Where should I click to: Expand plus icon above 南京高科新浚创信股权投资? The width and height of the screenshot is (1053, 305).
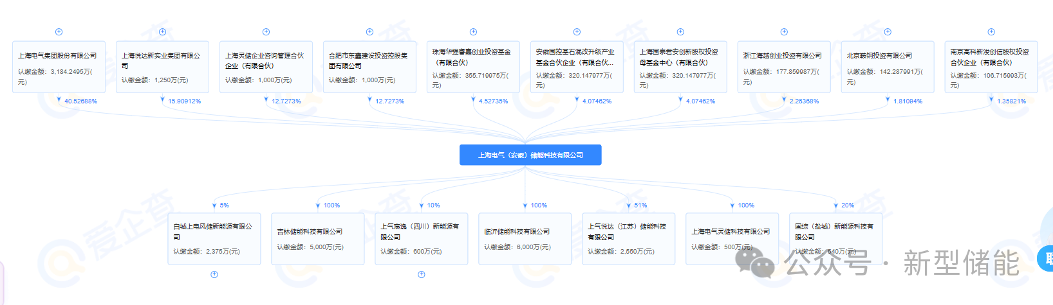point(991,32)
